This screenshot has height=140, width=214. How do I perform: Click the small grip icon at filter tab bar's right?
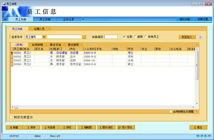point(197,45)
